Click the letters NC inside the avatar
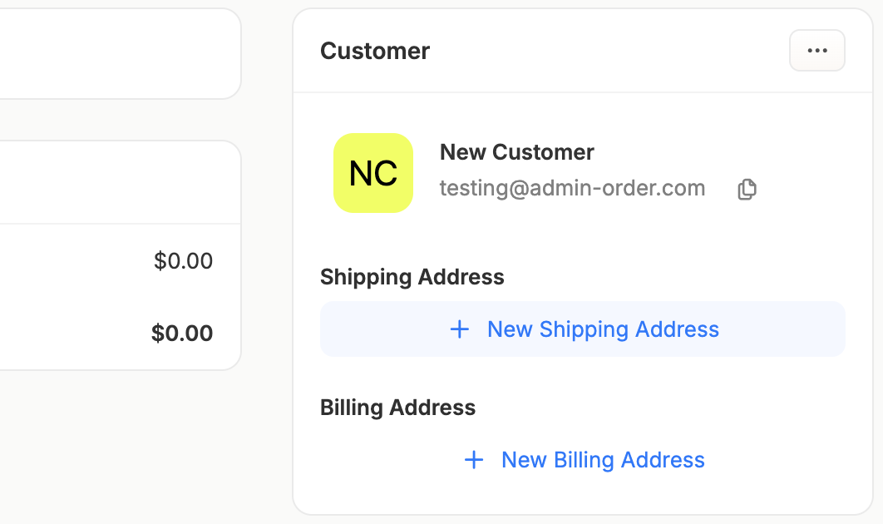 click(x=373, y=173)
